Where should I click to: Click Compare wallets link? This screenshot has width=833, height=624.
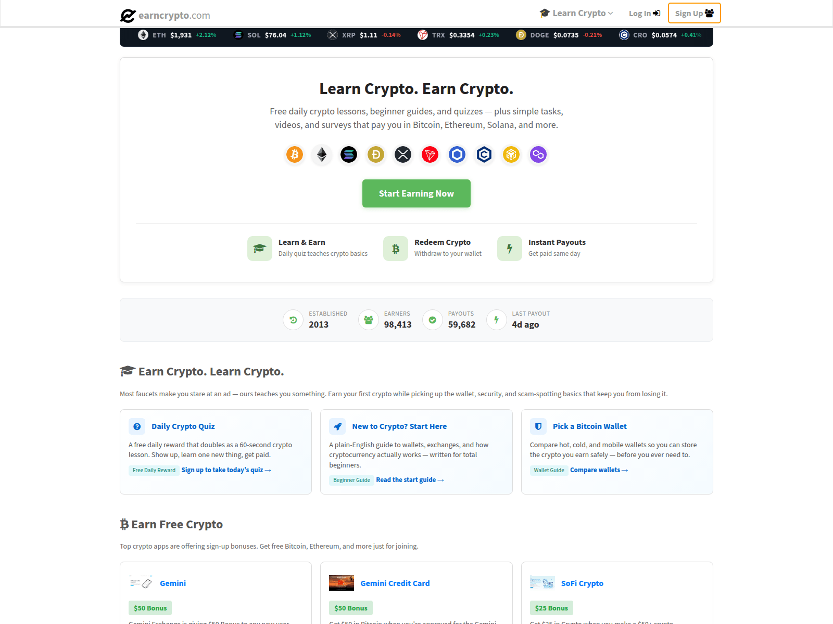599,470
